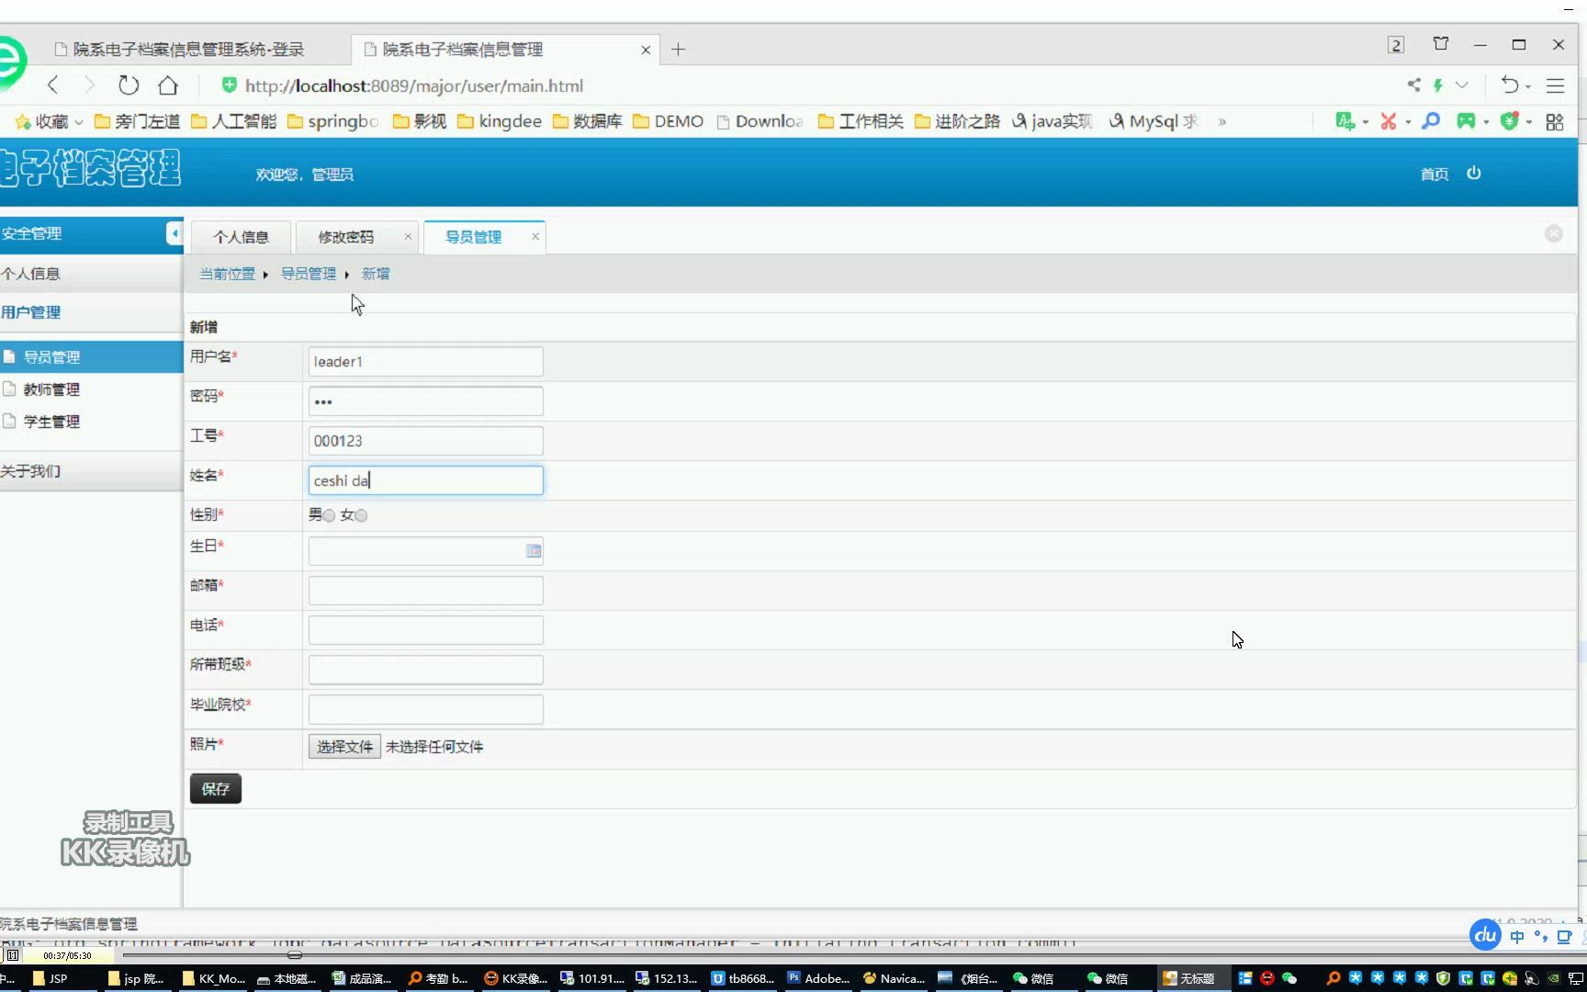Click the share icon in address bar
This screenshot has height=992, width=1587.
tap(1413, 85)
